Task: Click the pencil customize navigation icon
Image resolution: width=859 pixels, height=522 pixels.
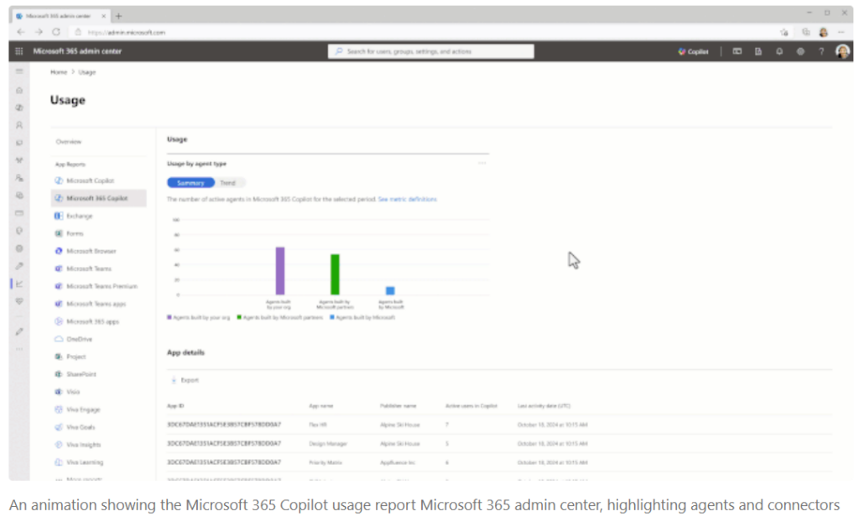Action: pyautogui.click(x=19, y=331)
